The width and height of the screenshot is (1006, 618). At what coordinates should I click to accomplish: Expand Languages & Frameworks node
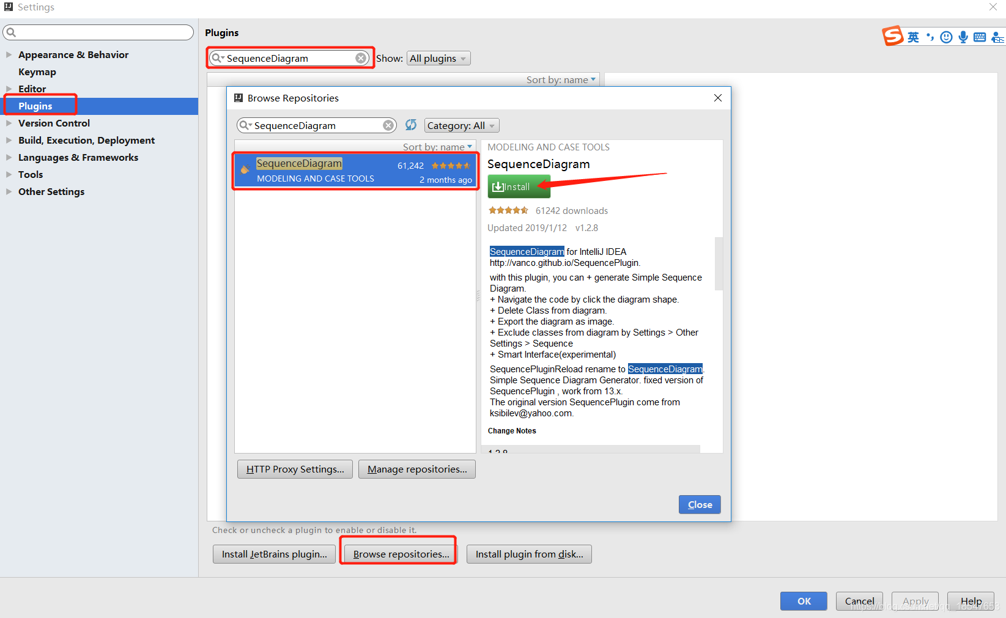click(9, 157)
